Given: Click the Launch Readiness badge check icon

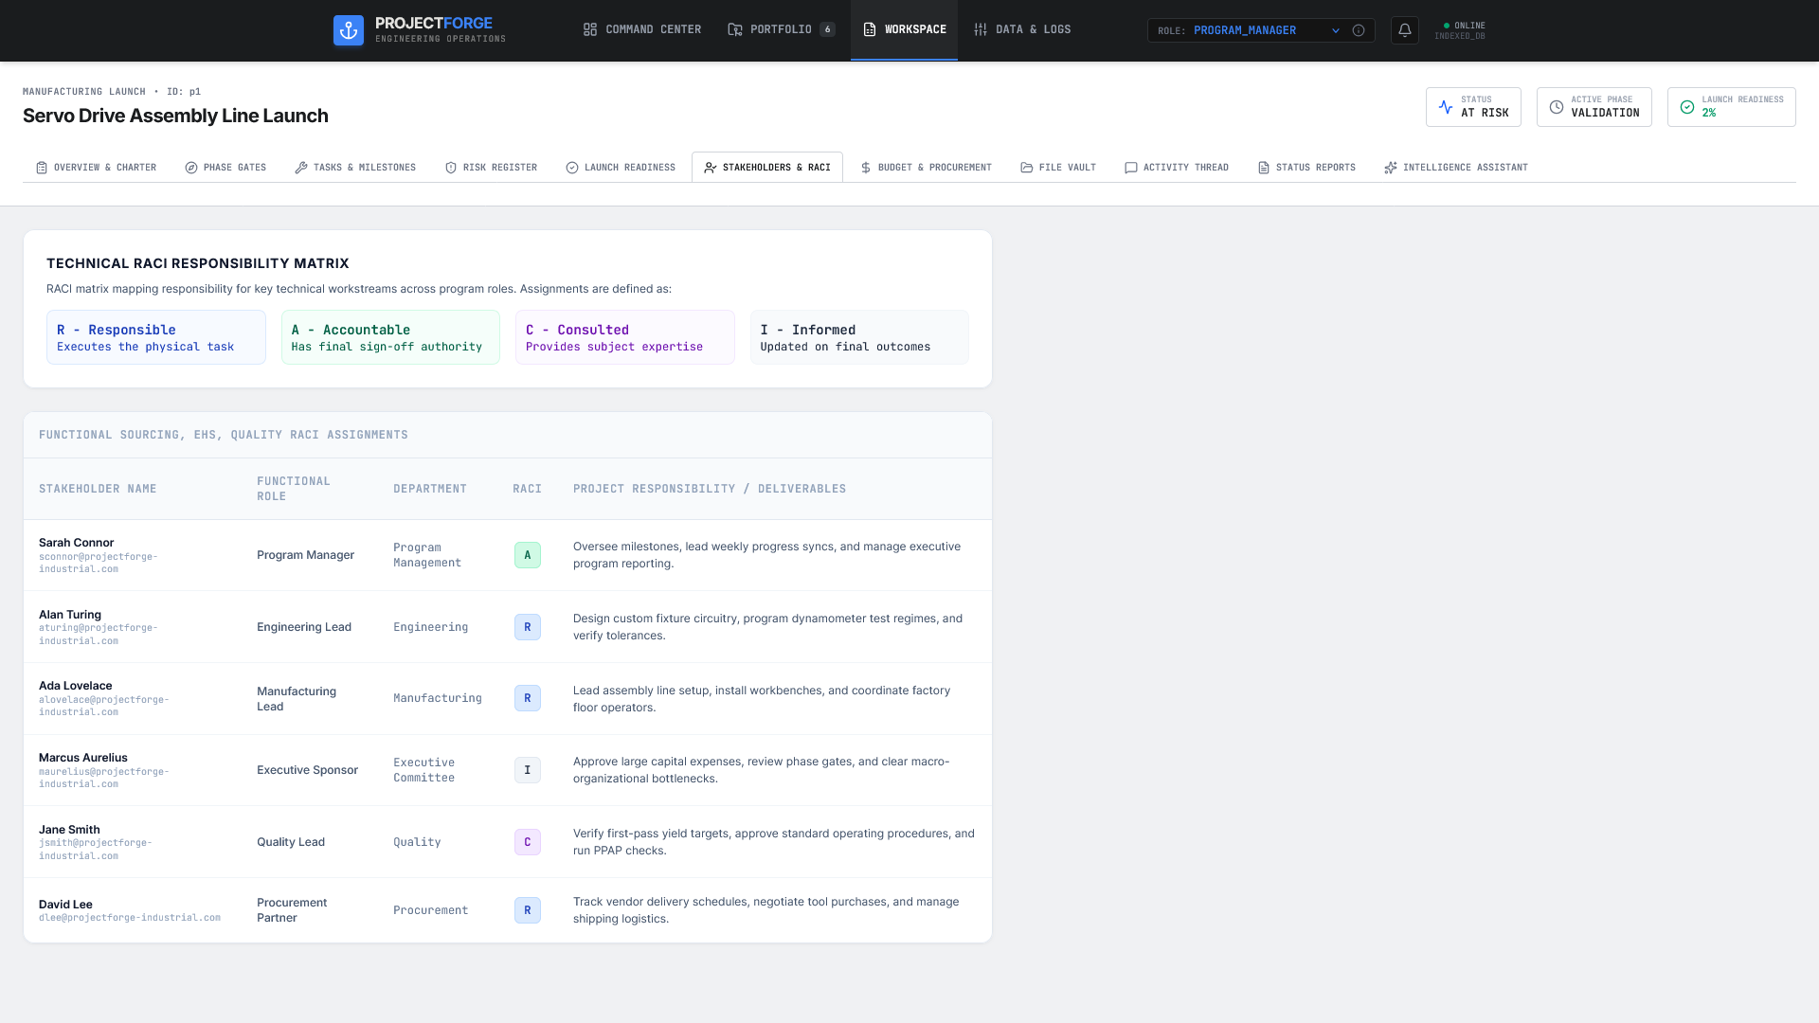Looking at the screenshot, I should (x=1687, y=107).
